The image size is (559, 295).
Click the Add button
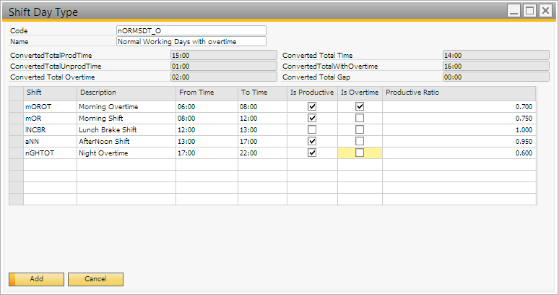(36, 279)
